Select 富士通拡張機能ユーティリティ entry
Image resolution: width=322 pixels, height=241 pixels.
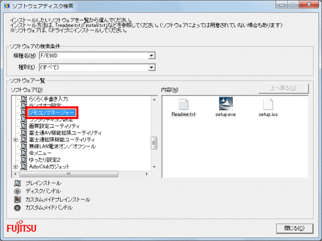coord(62,140)
